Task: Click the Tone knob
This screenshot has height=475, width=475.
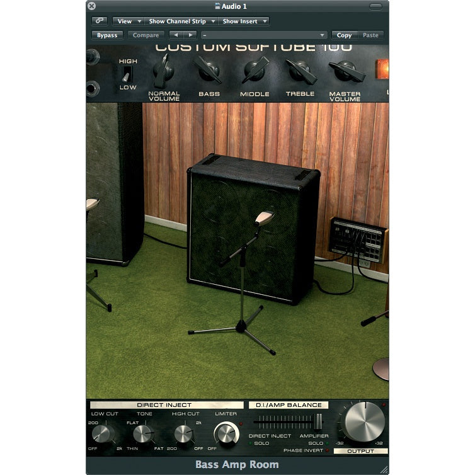Action: click(x=144, y=434)
